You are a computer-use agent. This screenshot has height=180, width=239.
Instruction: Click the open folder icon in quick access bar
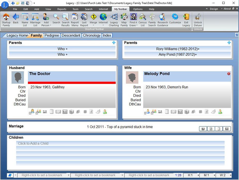pyautogui.click(x=18, y=3)
